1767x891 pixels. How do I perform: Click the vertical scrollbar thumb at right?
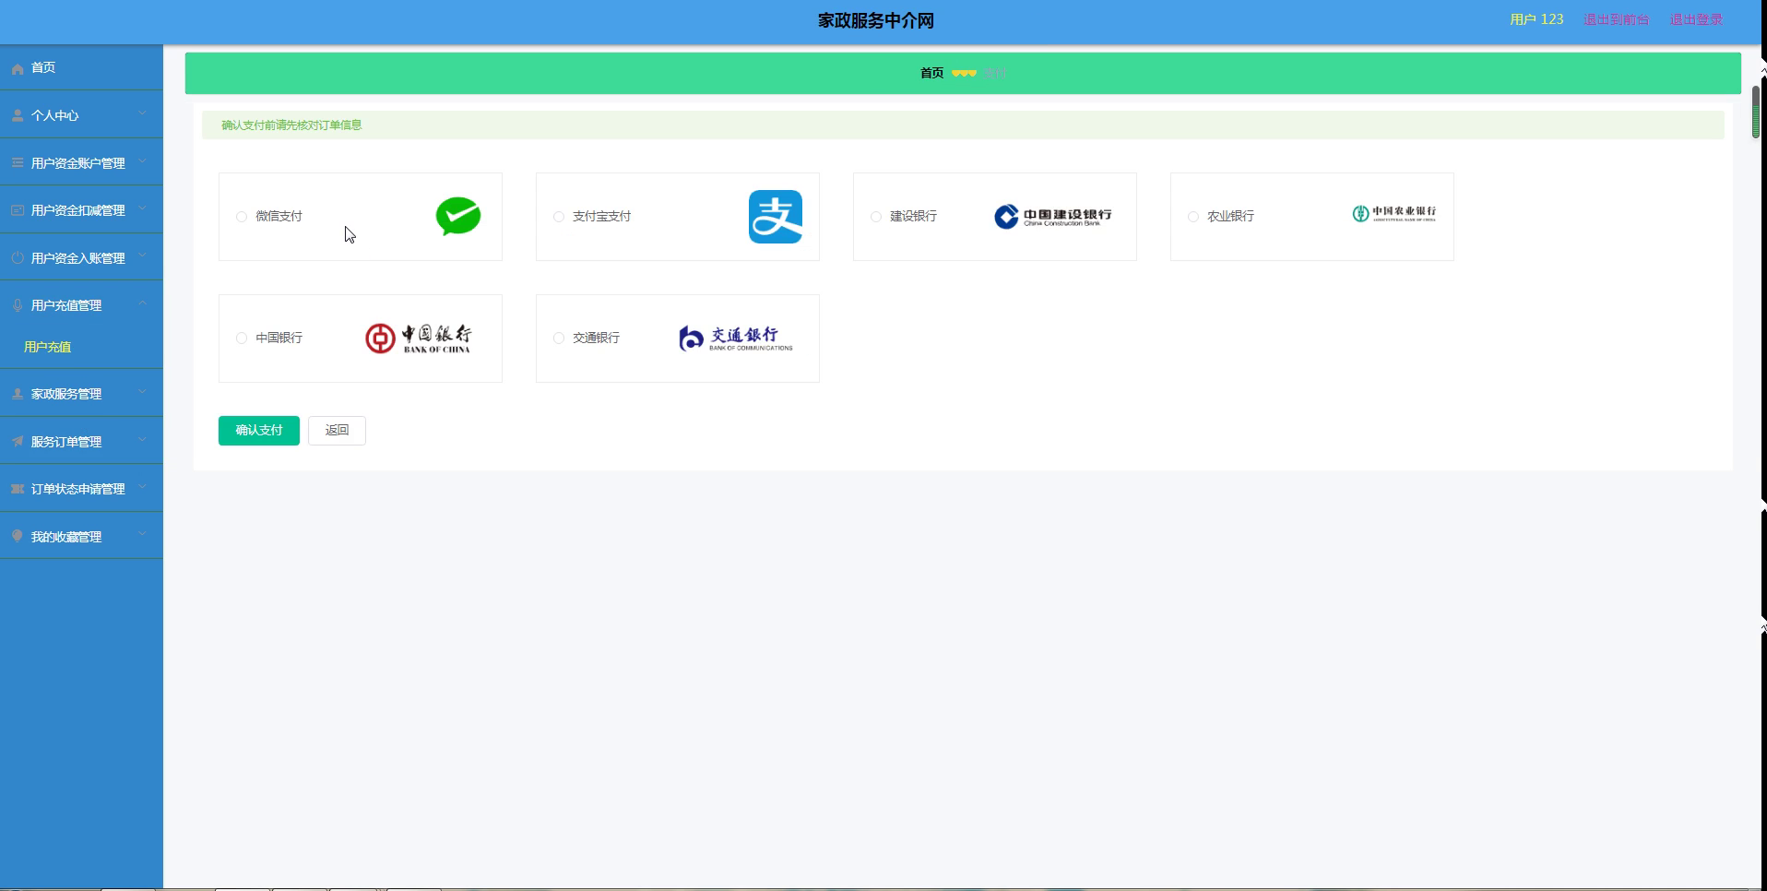1756,112
